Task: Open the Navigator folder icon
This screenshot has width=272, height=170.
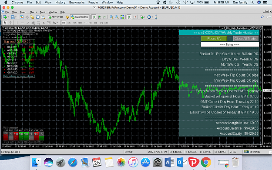Action: pos(32,17)
